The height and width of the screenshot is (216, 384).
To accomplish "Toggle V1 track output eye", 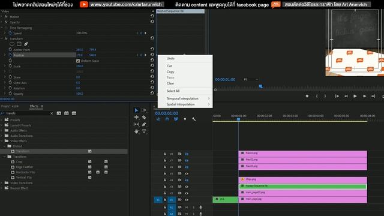I will [x=187, y=200].
